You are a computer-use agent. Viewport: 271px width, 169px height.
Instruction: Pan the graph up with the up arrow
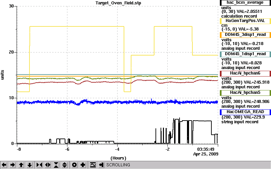[x=21, y=165]
